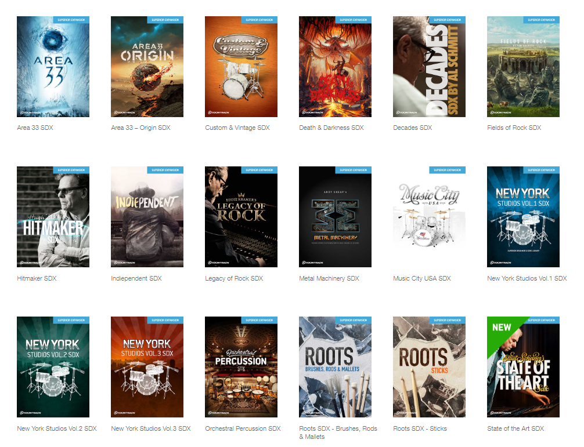The image size is (584, 447).
Task: Open the Metal Machinery cover image
Action: 335,217
